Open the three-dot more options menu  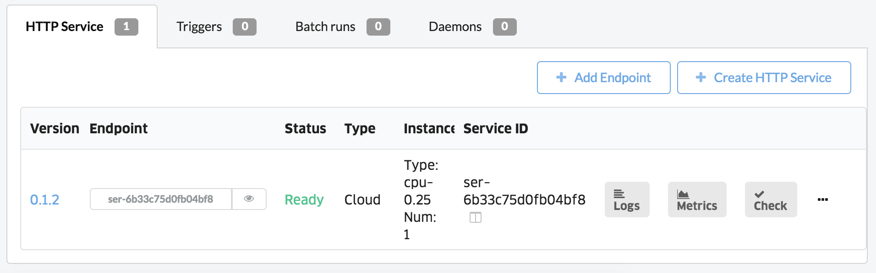[823, 199]
